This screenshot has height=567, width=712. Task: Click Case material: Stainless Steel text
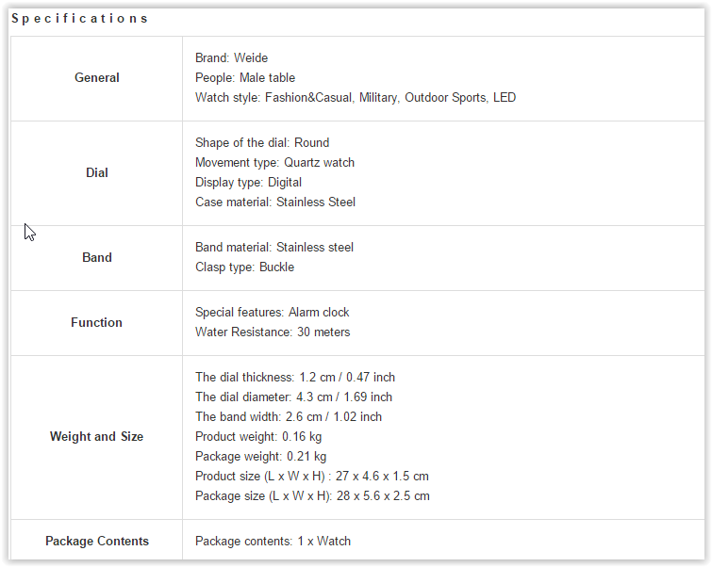(275, 202)
